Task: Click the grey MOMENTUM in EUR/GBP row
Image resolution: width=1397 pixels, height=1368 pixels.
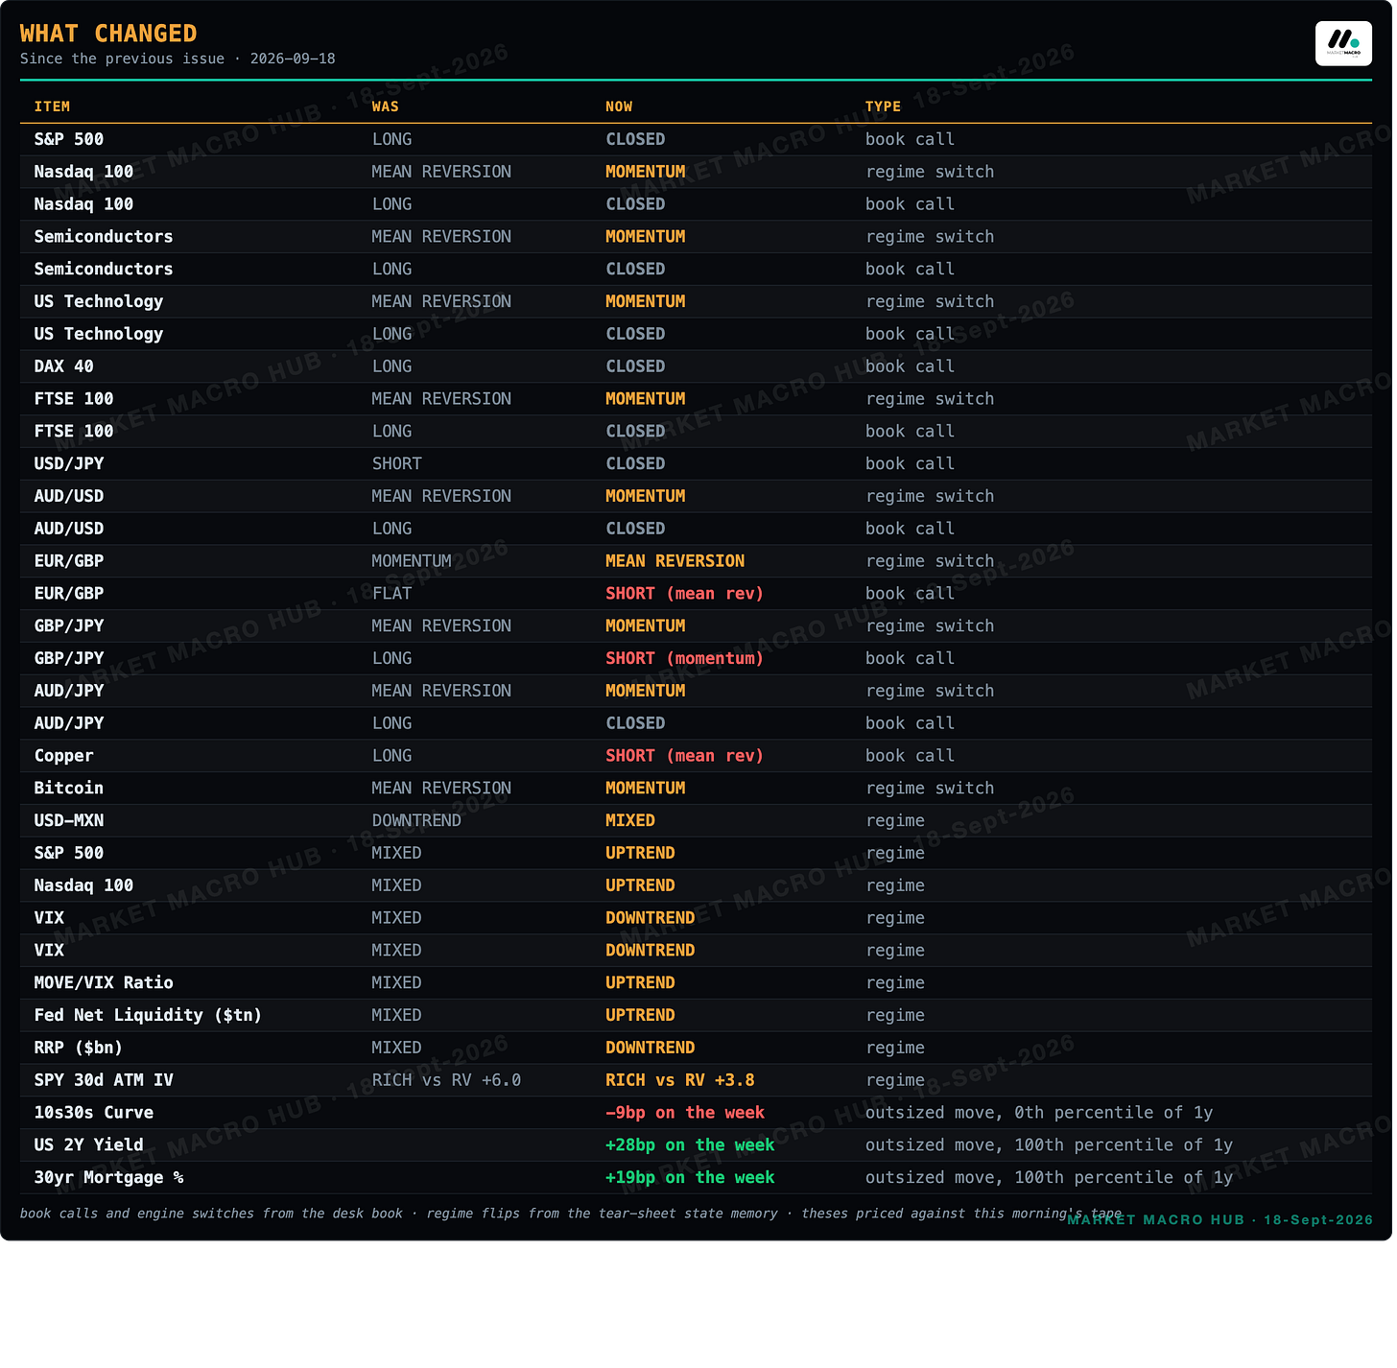Action: (412, 561)
